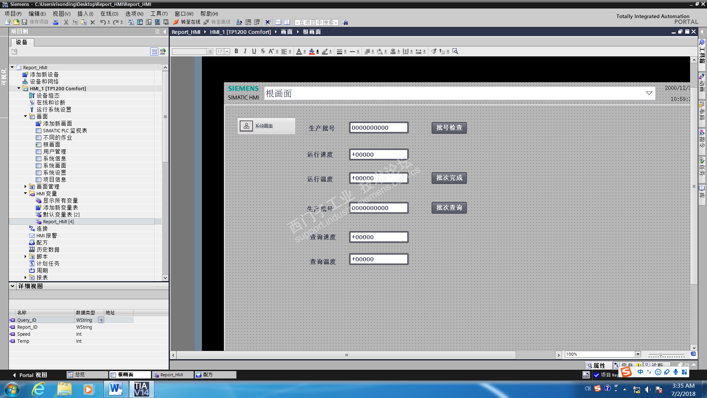
Task: Click the 运行速度 input field
Action: pyautogui.click(x=378, y=154)
